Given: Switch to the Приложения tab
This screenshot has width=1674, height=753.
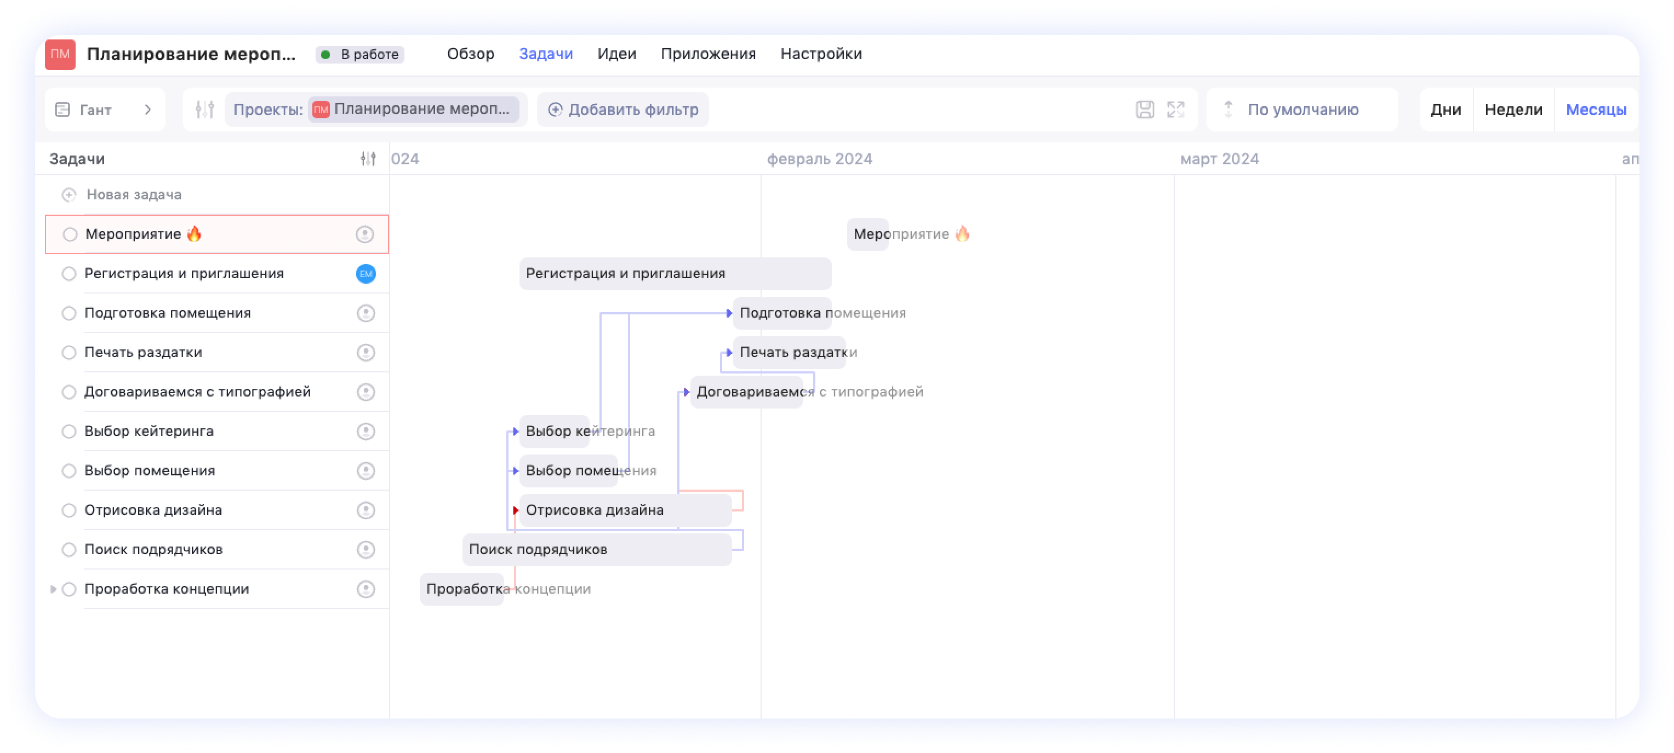Looking at the screenshot, I should [707, 54].
